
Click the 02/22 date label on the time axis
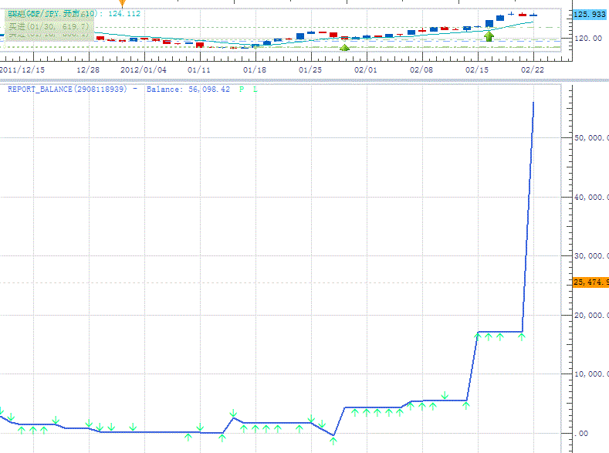pyautogui.click(x=532, y=69)
